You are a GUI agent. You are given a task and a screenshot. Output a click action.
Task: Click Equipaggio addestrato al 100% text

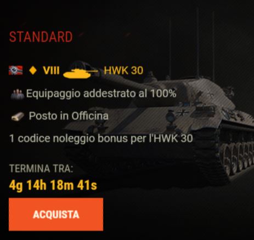pos(101,94)
